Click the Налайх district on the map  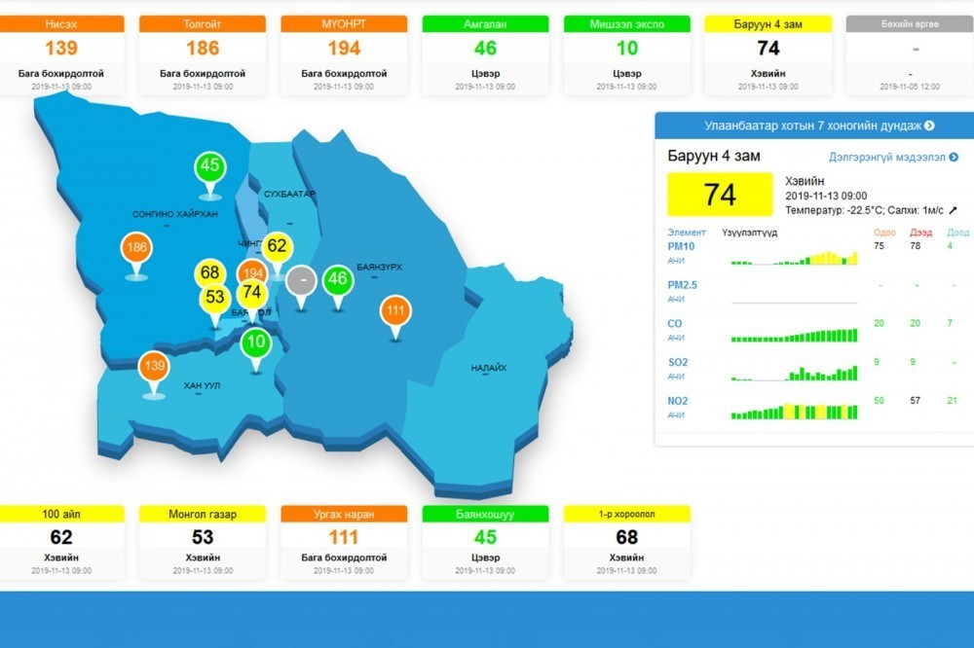(x=489, y=367)
